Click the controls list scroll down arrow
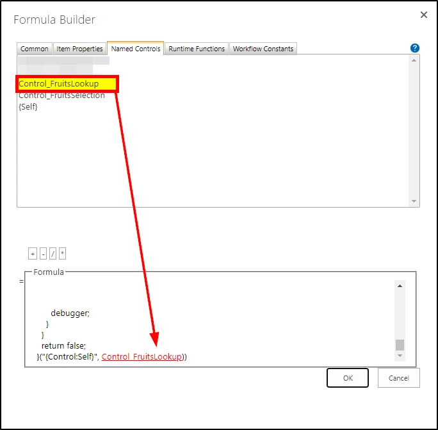The image size is (438, 430). [414, 201]
